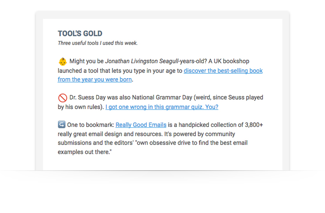
Task: Click the italic subtitle about three useful tools
Action: [97, 43]
